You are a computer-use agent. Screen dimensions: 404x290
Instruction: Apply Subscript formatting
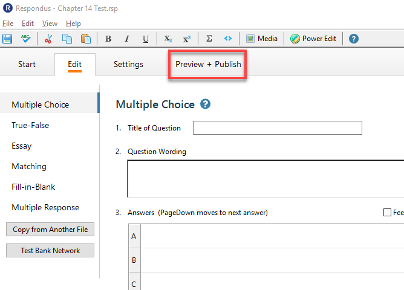168,39
